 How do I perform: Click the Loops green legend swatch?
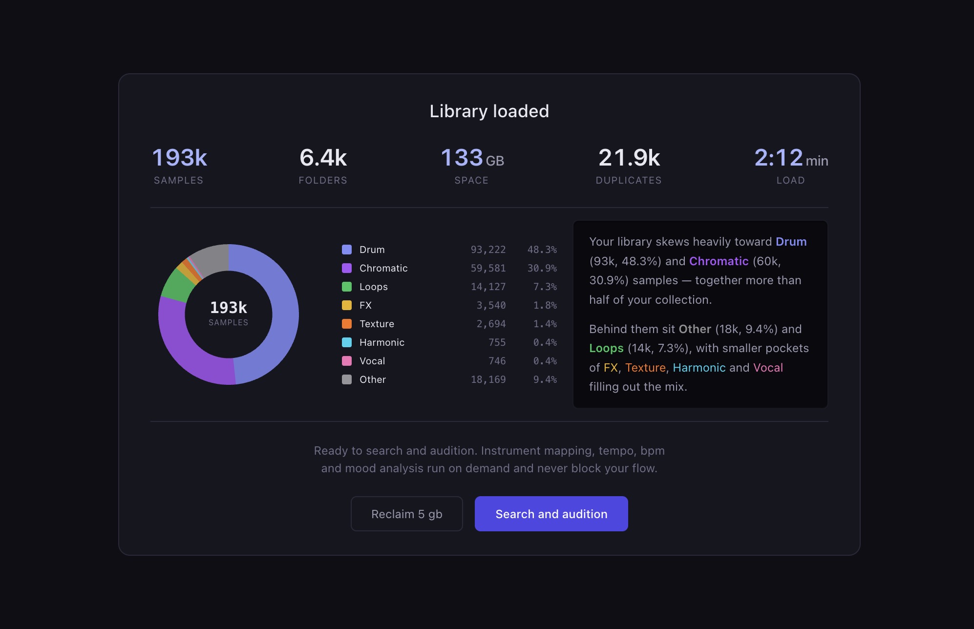(x=347, y=287)
